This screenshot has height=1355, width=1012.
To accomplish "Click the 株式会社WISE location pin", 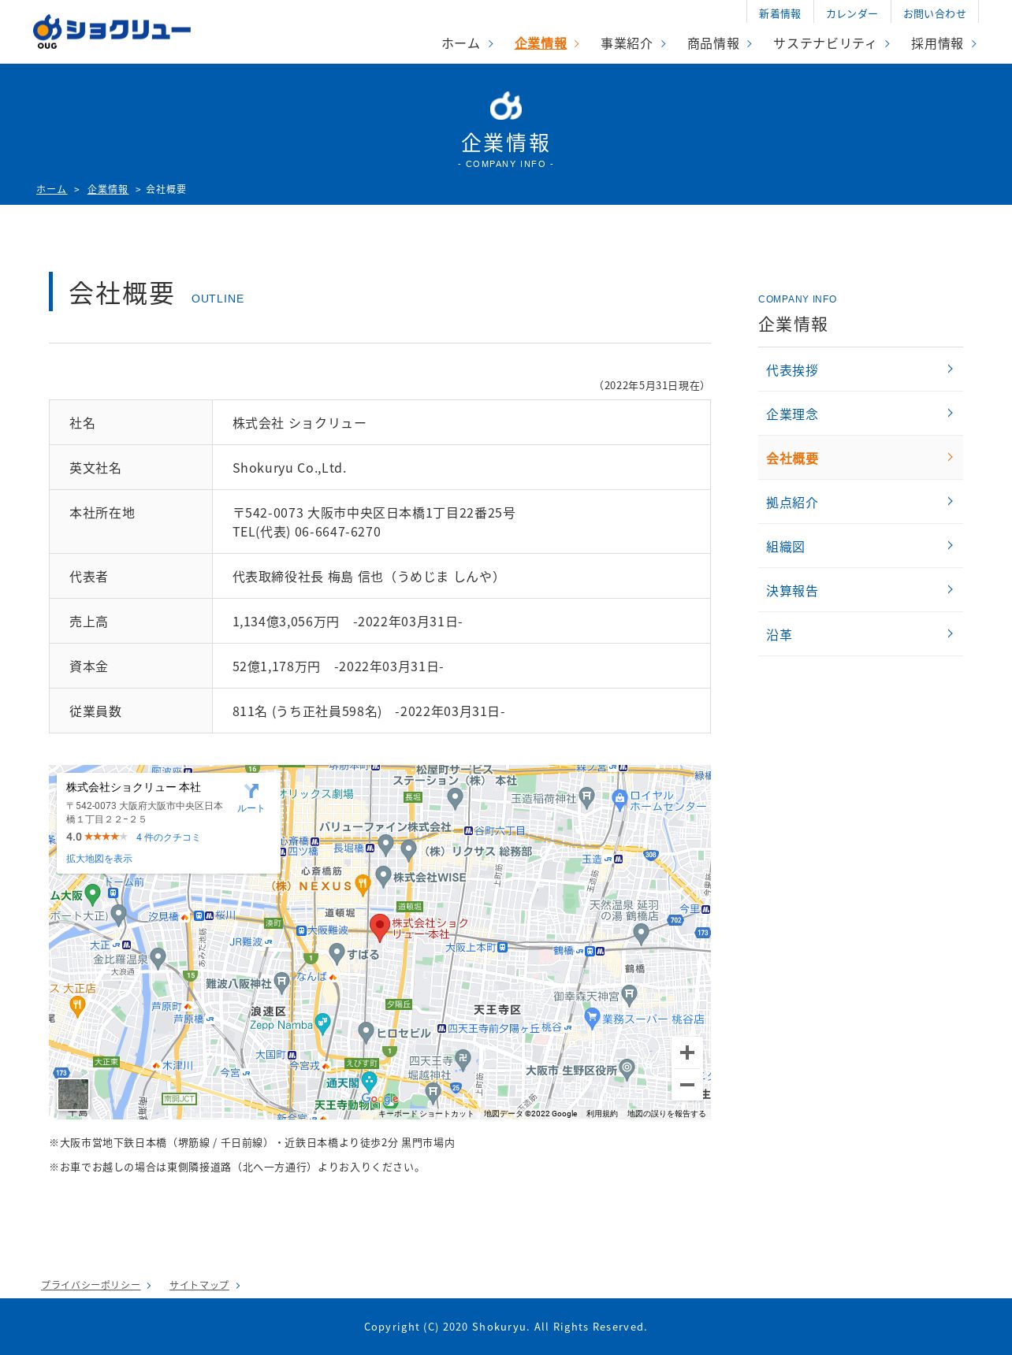I will tap(383, 876).
